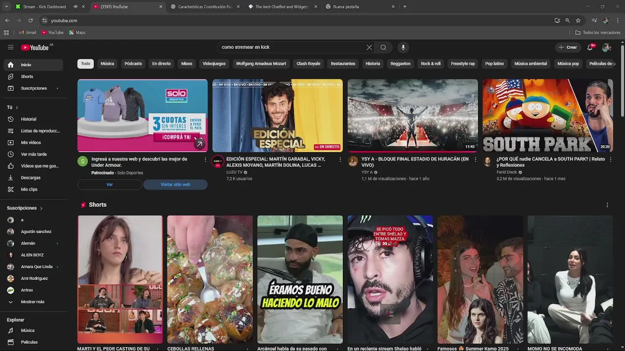Switch to Stream - Kick Dashboard tab
Image resolution: width=625 pixels, height=351 pixels.
click(x=45, y=7)
